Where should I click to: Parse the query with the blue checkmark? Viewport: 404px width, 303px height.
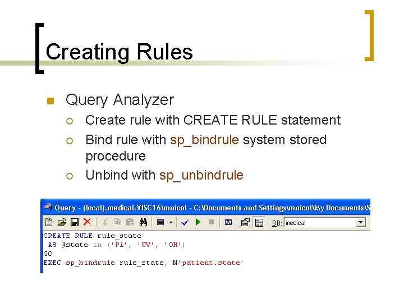pyautogui.click(x=185, y=222)
